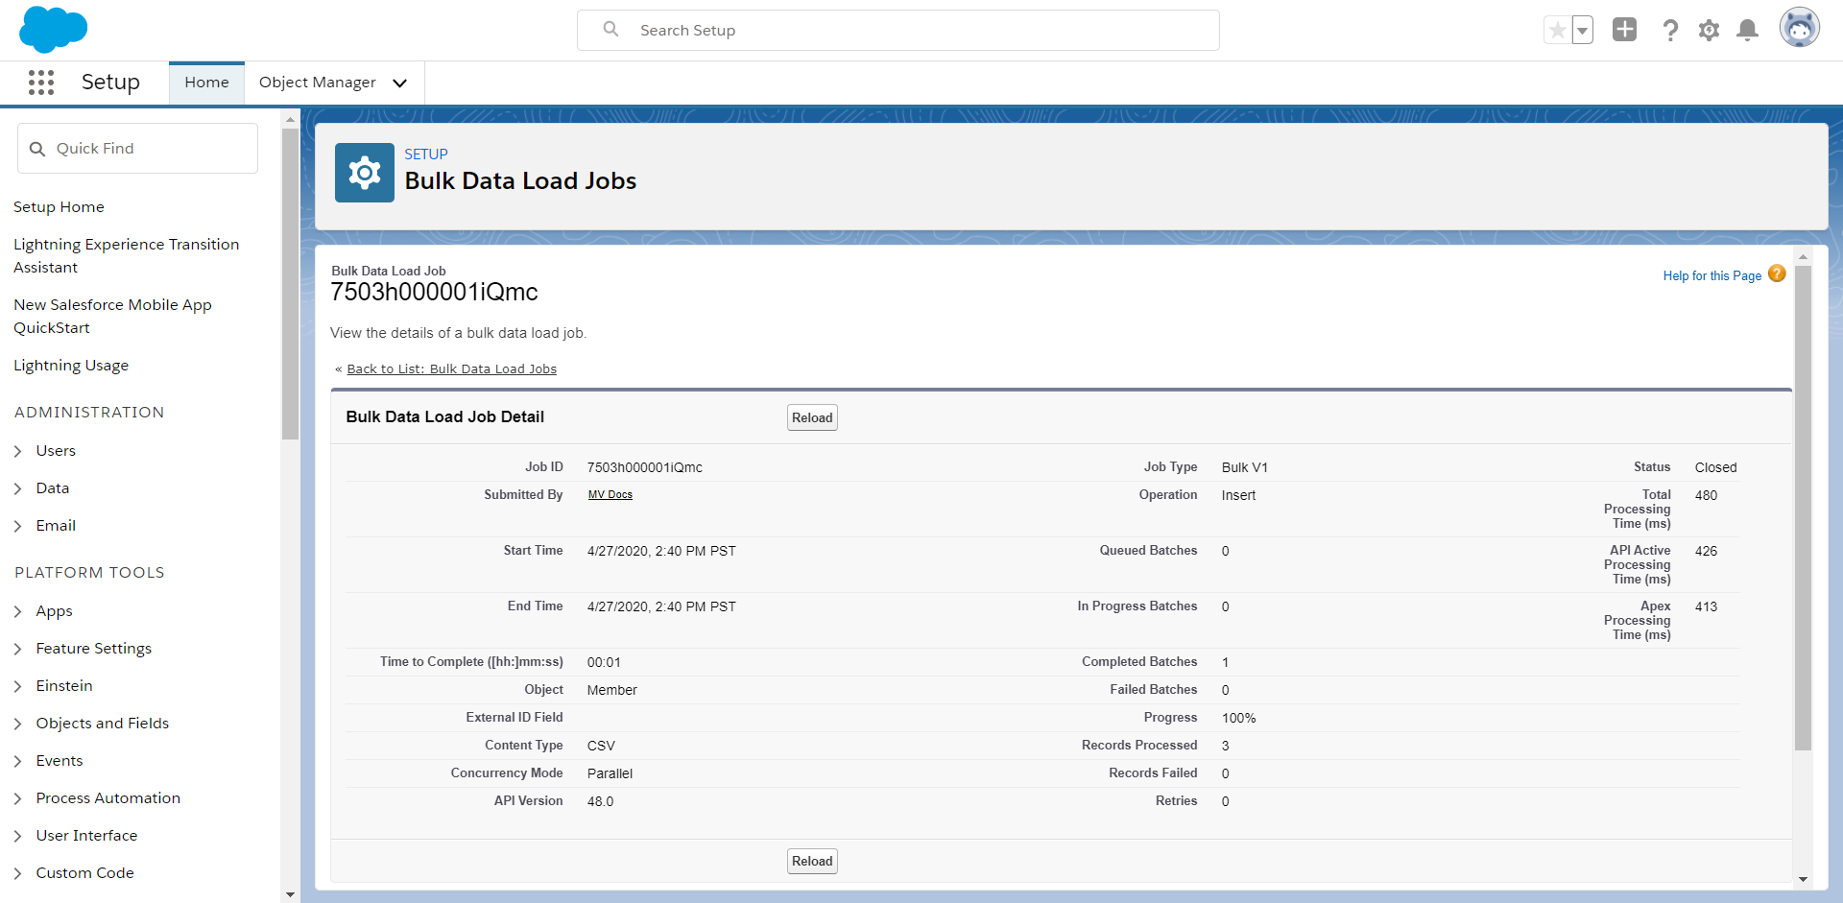Open the favorites list dropdown arrow
This screenshot has height=903, width=1843.
point(1582,31)
